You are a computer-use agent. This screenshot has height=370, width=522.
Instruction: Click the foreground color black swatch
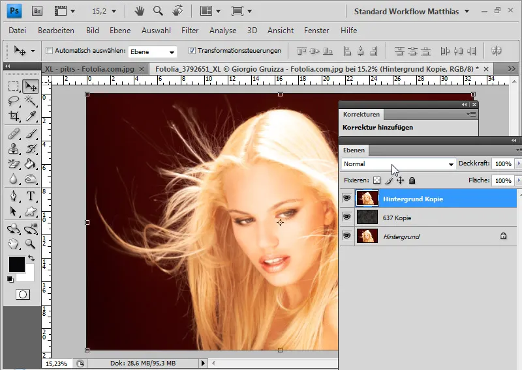[x=17, y=264]
